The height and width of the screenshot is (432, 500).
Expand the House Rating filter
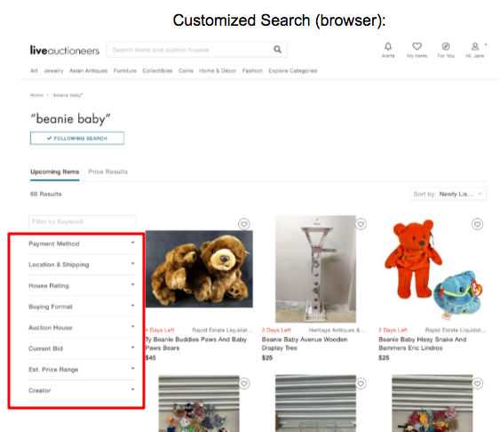pyautogui.click(x=82, y=285)
